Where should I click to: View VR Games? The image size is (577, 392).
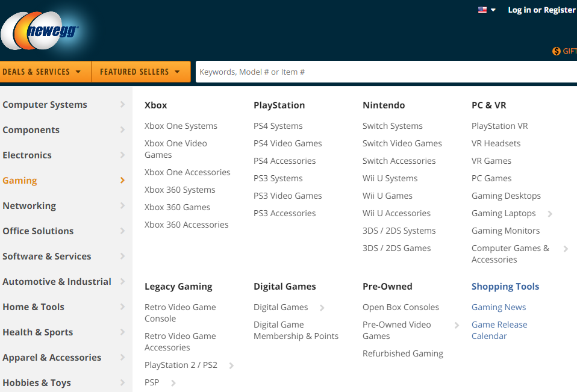(491, 161)
